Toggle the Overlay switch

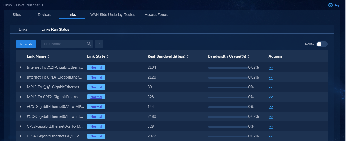322,44
